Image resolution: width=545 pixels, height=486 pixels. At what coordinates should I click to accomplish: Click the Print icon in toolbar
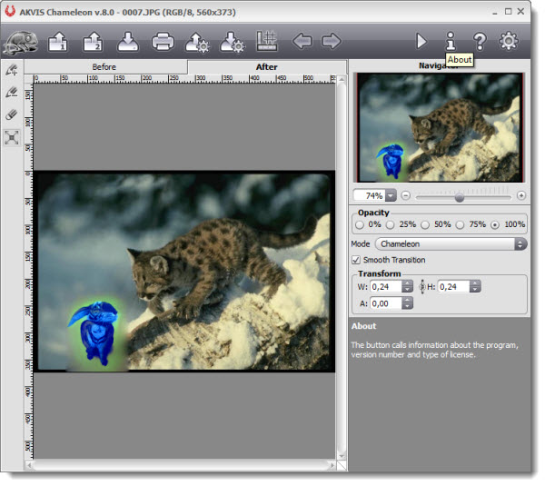[163, 41]
